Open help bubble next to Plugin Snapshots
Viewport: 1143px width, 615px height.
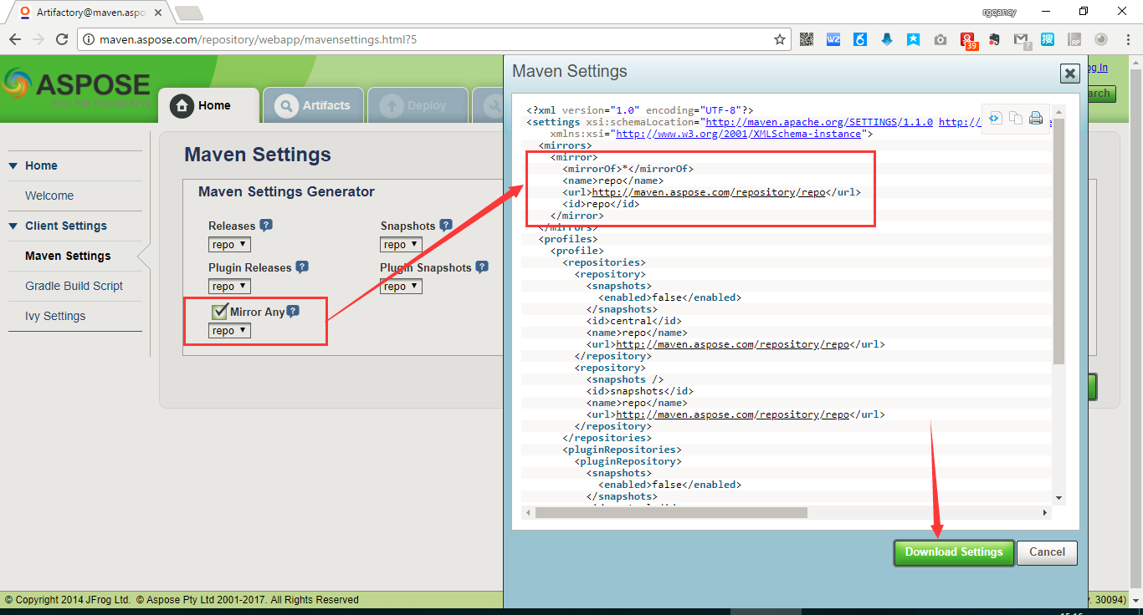(482, 267)
